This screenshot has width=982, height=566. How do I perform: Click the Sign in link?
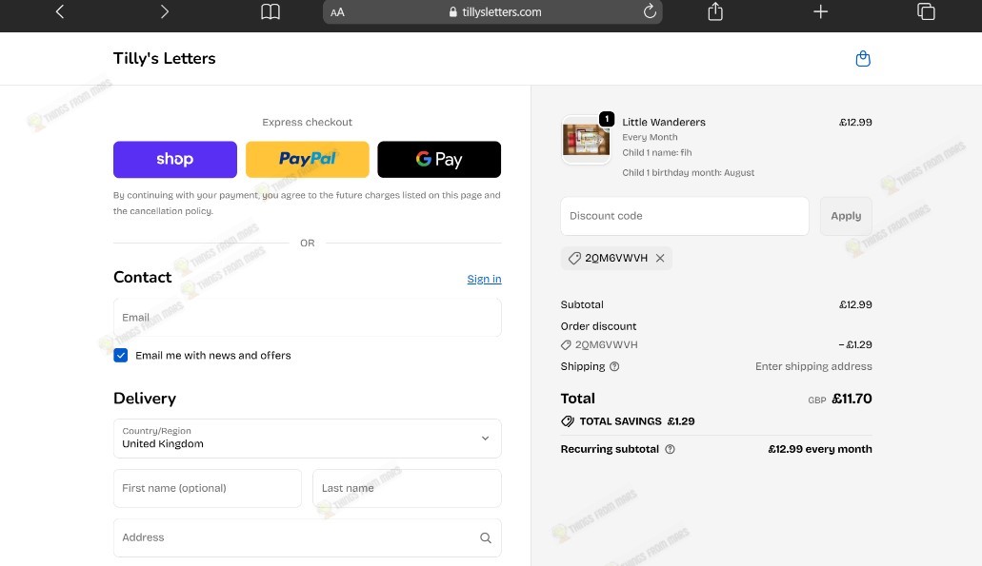tap(484, 279)
